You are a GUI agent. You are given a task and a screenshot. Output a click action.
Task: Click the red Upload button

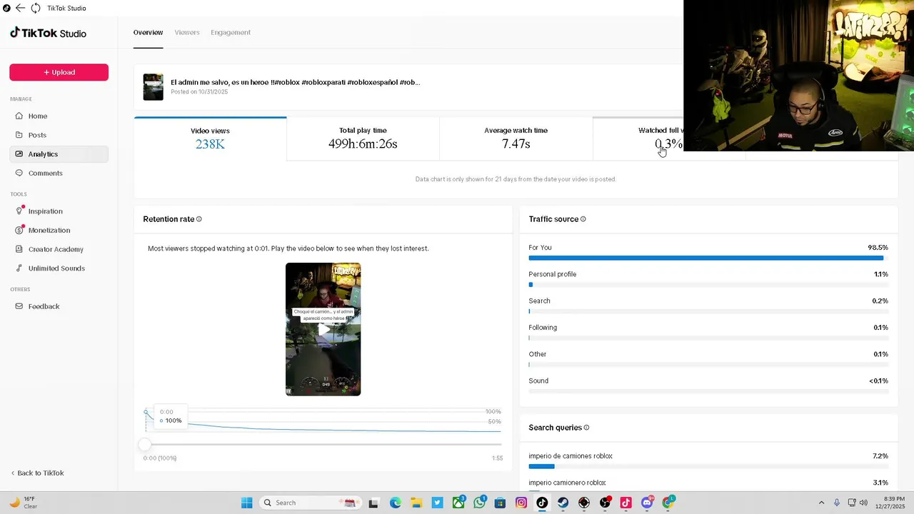pos(59,72)
